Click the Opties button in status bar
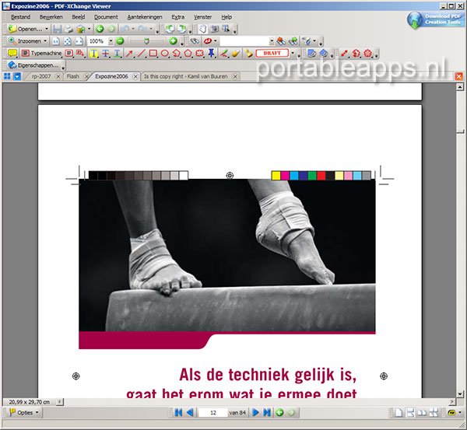This screenshot has width=467, height=430. tap(26, 412)
